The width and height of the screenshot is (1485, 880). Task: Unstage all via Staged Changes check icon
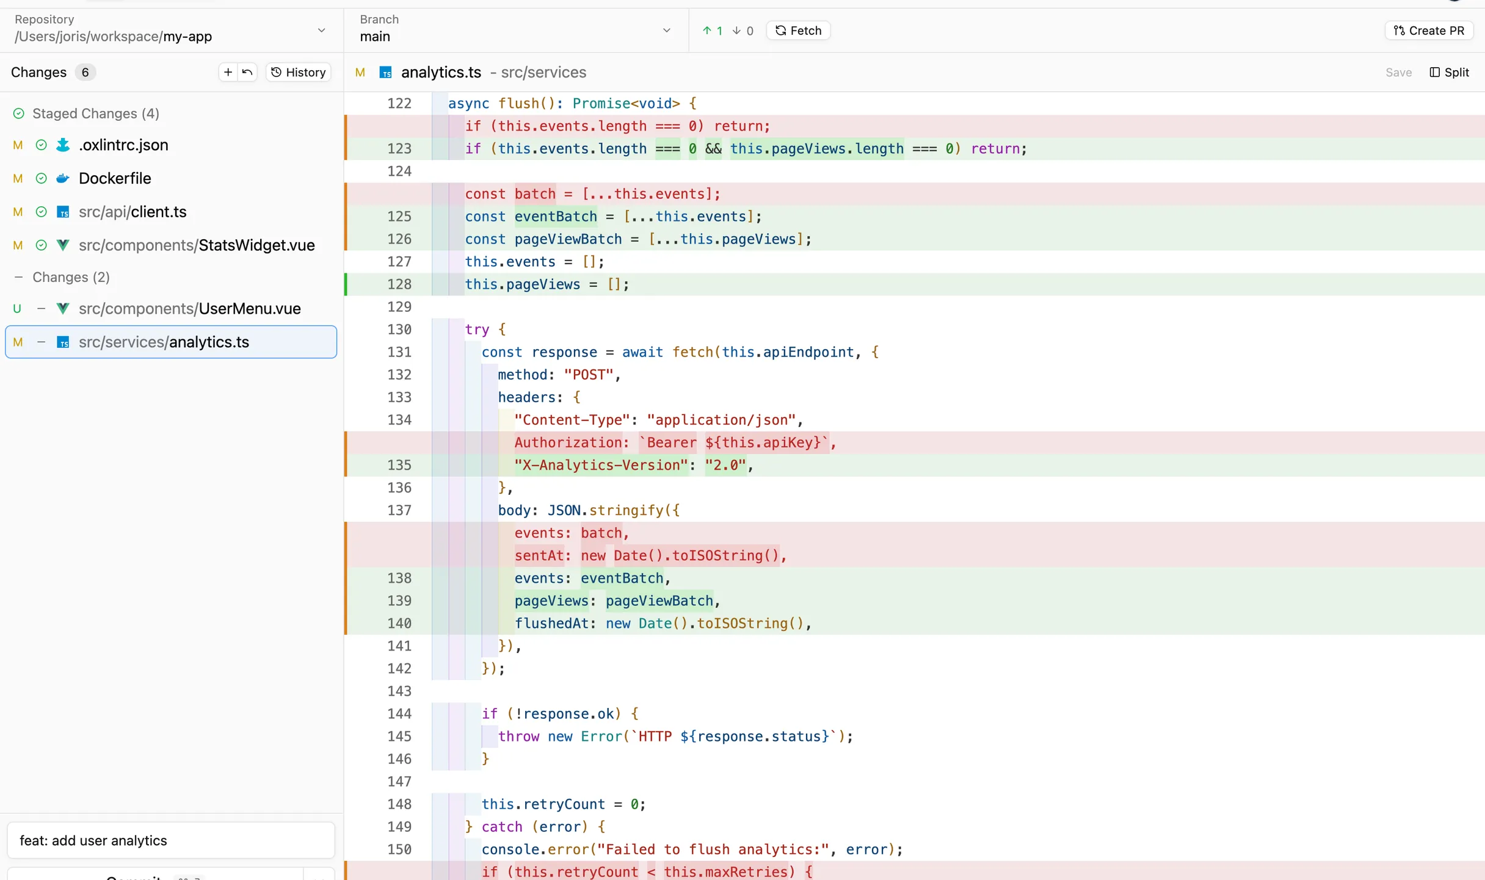click(18, 114)
